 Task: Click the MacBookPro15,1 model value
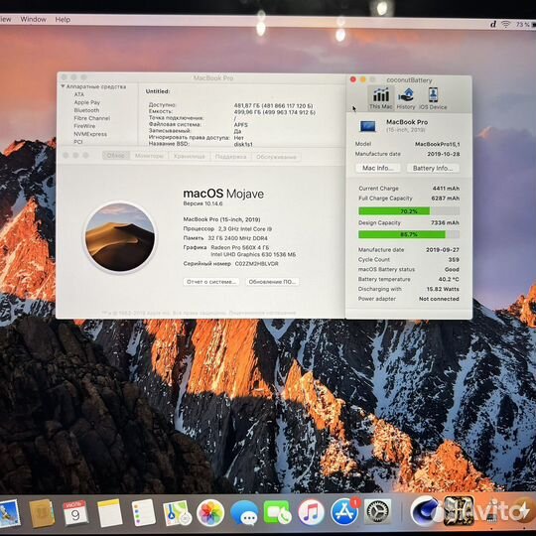point(437,144)
